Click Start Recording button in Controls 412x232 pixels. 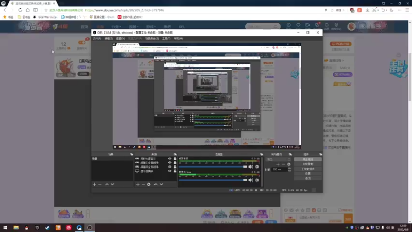tap(307, 164)
